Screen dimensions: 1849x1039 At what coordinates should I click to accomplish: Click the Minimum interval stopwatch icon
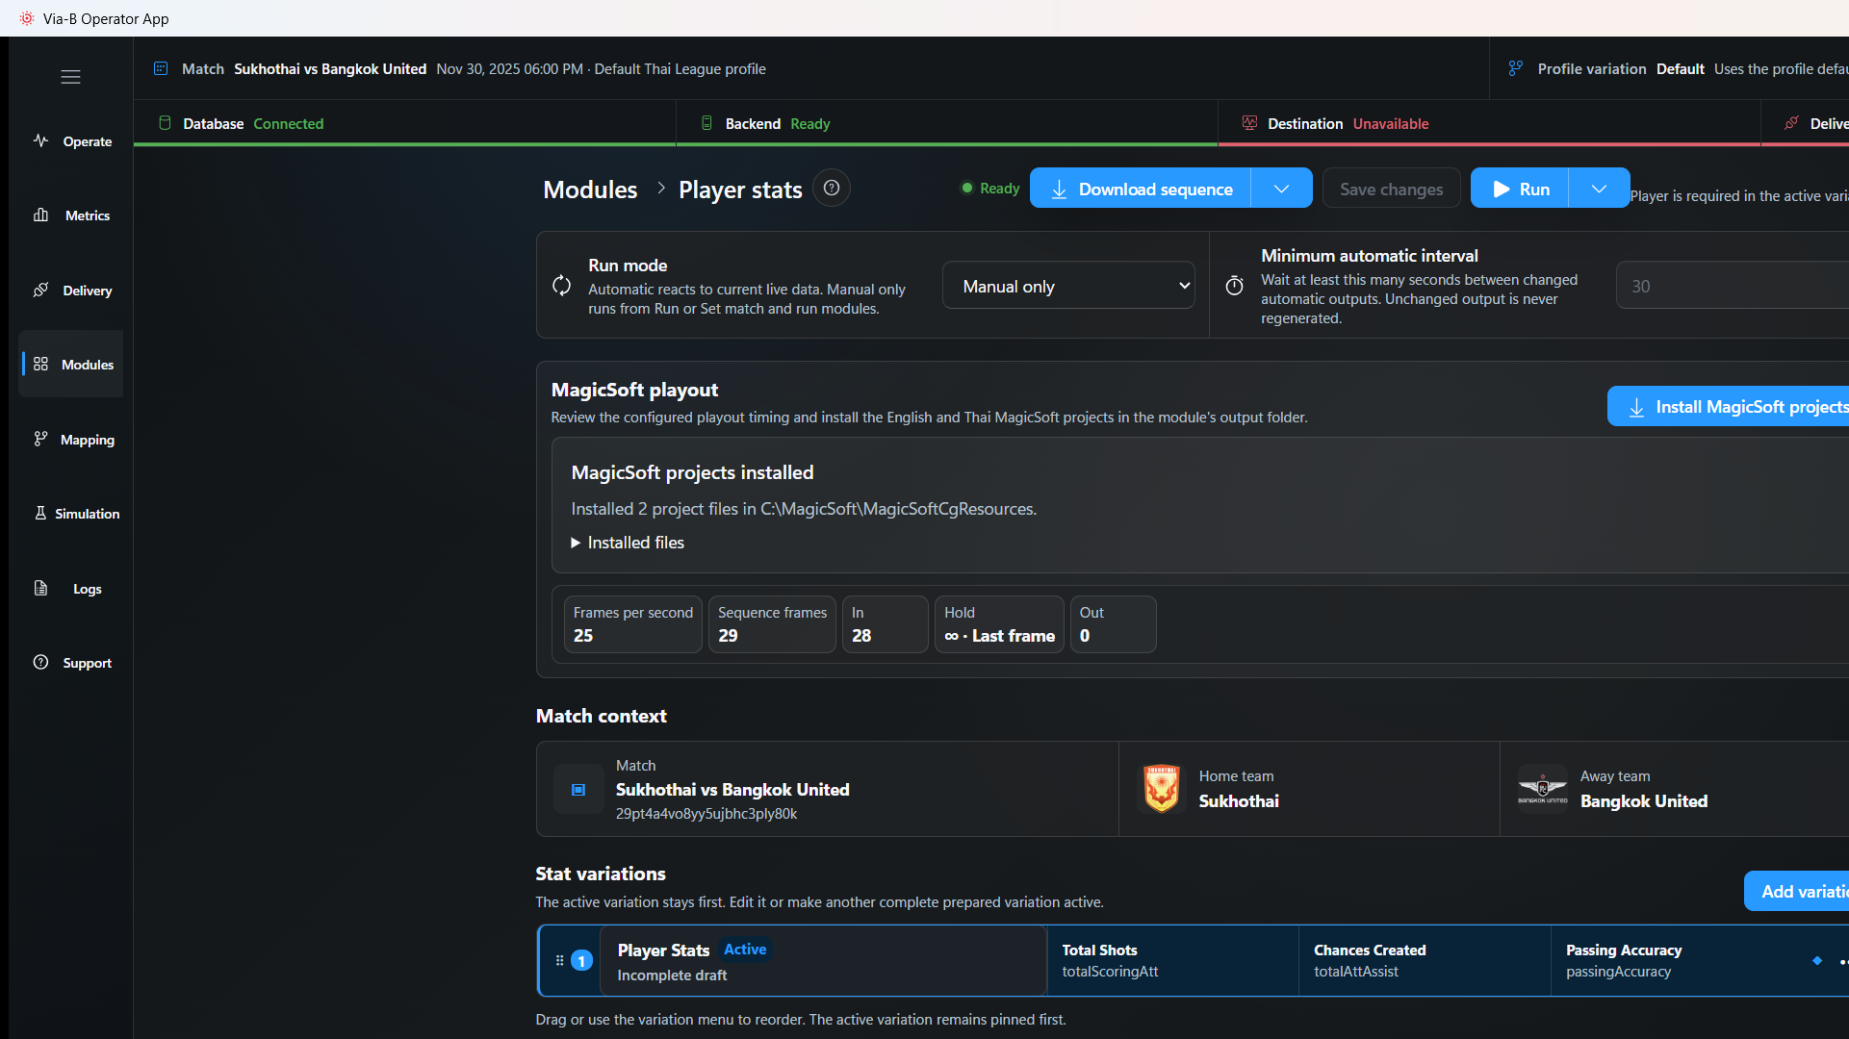coord(1234,286)
